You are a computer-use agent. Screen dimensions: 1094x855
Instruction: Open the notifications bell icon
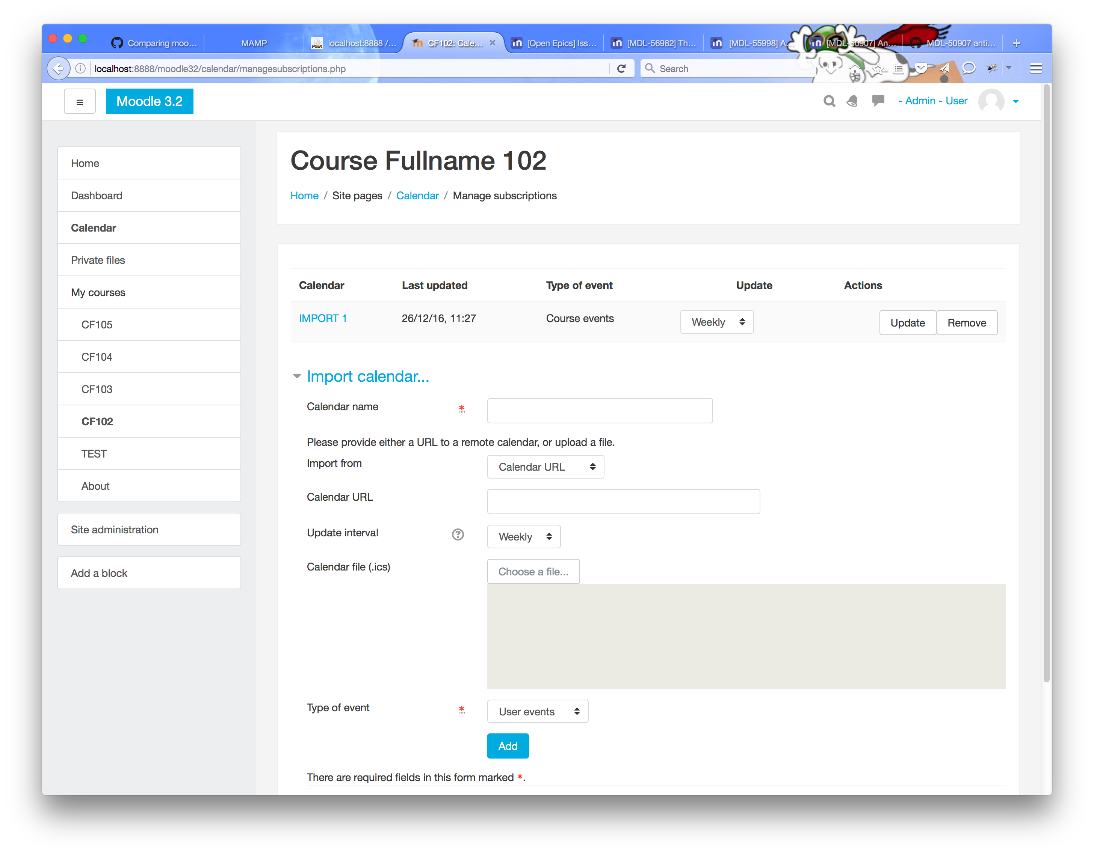tap(852, 102)
